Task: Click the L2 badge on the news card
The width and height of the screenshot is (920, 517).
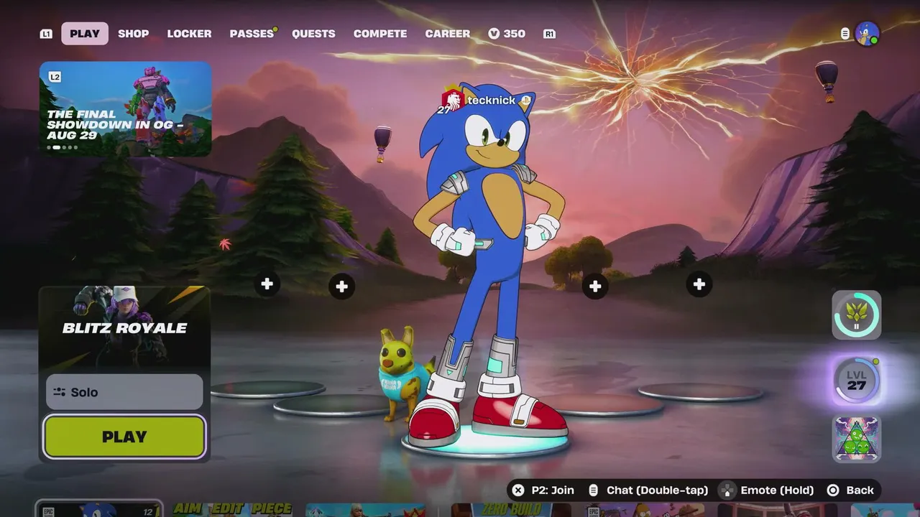Action: 55,77
